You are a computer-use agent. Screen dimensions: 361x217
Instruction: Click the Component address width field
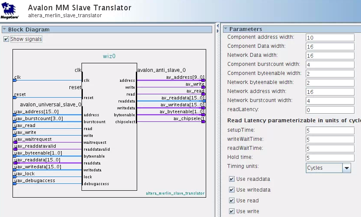[330, 37]
